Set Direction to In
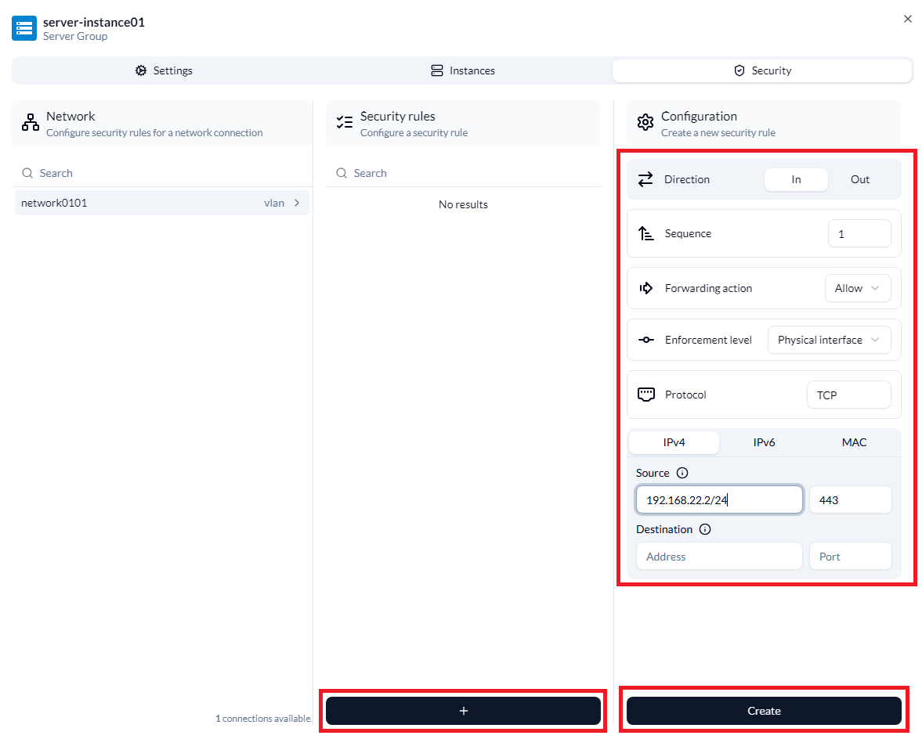Viewport: 922px width, 739px height. tap(796, 179)
